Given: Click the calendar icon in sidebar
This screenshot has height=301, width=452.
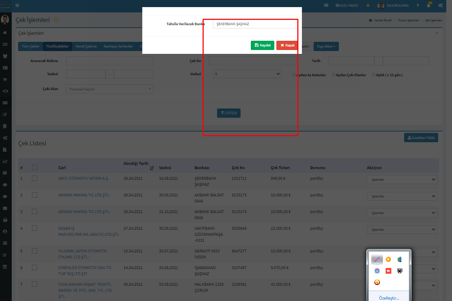Looking at the screenshot, I should 5,266.
